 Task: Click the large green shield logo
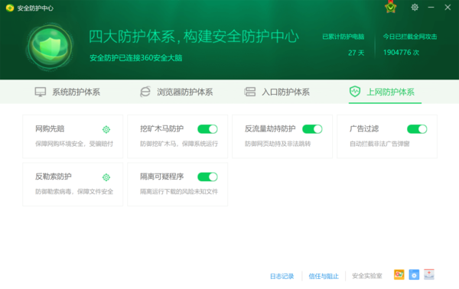click(x=50, y=47)
